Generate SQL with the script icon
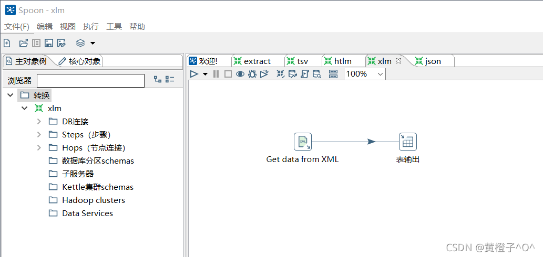 click(x=305, y=74)
